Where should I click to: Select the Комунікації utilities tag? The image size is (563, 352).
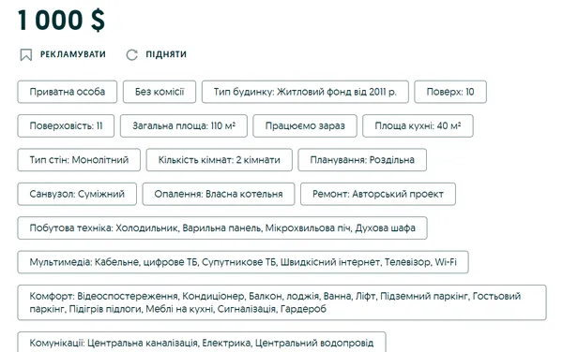pyautogui.click(x=202, y=343)
